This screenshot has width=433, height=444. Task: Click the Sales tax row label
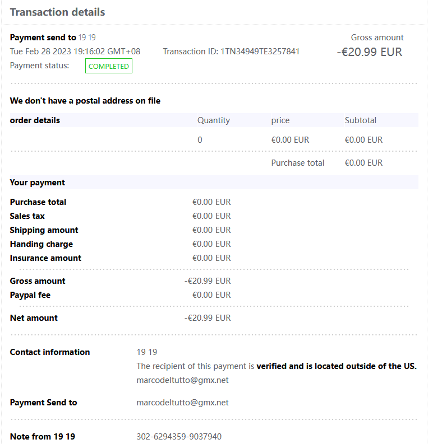(x=27, y=216)
